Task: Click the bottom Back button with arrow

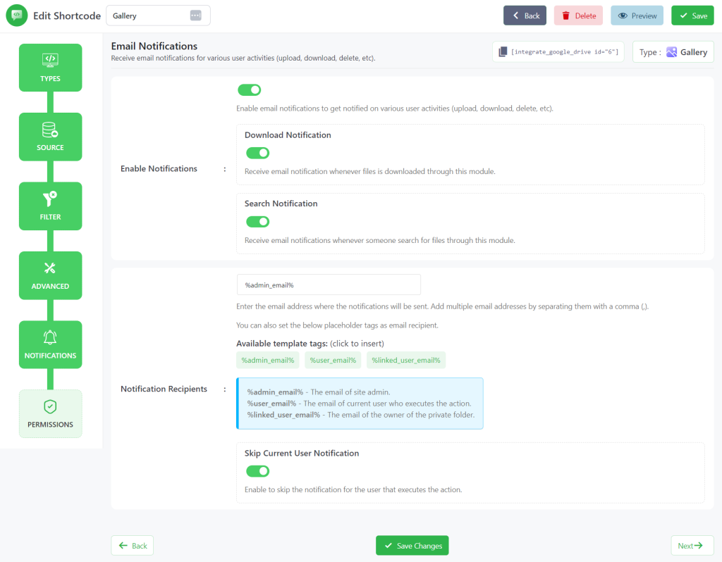Action: coord(133,545)
